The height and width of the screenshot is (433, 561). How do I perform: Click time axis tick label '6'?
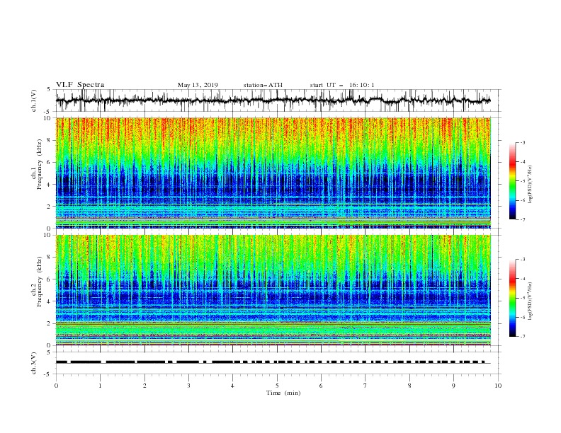[321, 386]
